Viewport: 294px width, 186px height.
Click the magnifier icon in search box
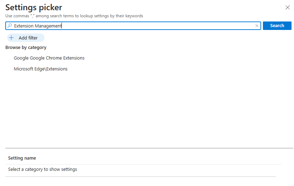[x=10, y=26]
